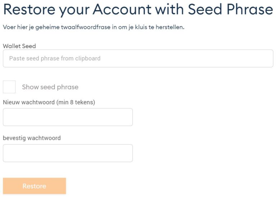Click the "Show seed phrase" label text

click(50, 87)
